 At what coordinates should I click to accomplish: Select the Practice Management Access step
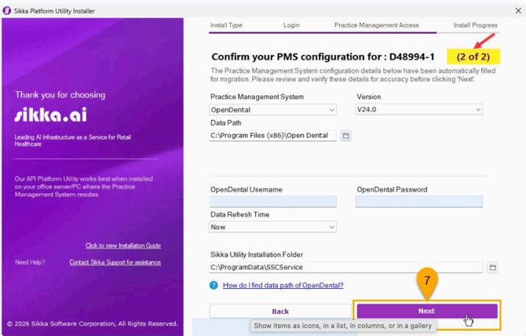376,25
